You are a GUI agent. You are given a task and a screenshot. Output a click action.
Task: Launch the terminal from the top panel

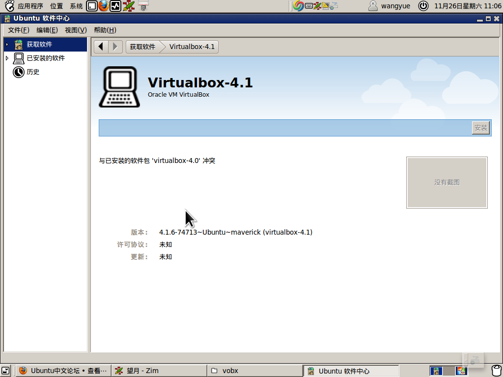point(92,6)
